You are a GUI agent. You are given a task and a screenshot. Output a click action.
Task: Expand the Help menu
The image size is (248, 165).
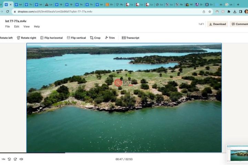point(37,26)
